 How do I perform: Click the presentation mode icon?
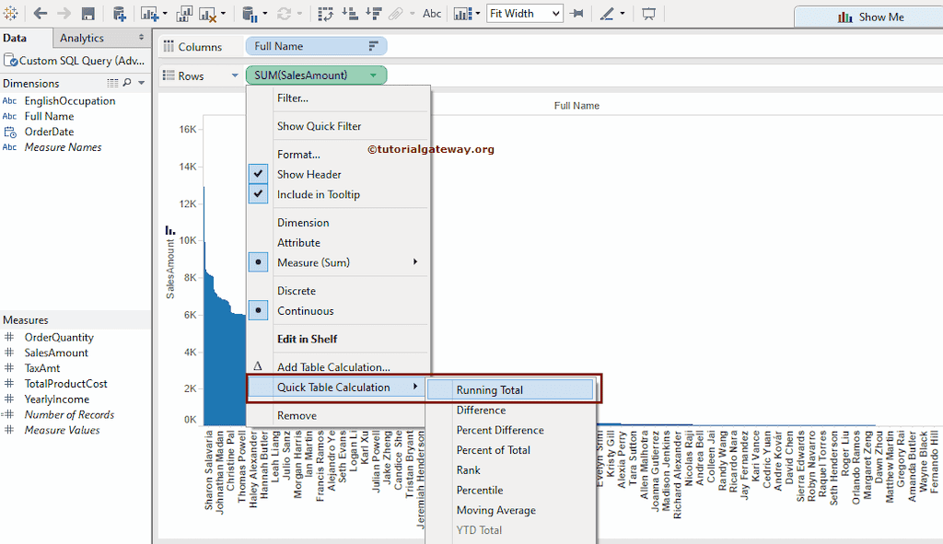[x=648, y=14]
